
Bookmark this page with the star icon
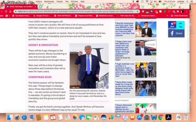click(x=138, y=11)
